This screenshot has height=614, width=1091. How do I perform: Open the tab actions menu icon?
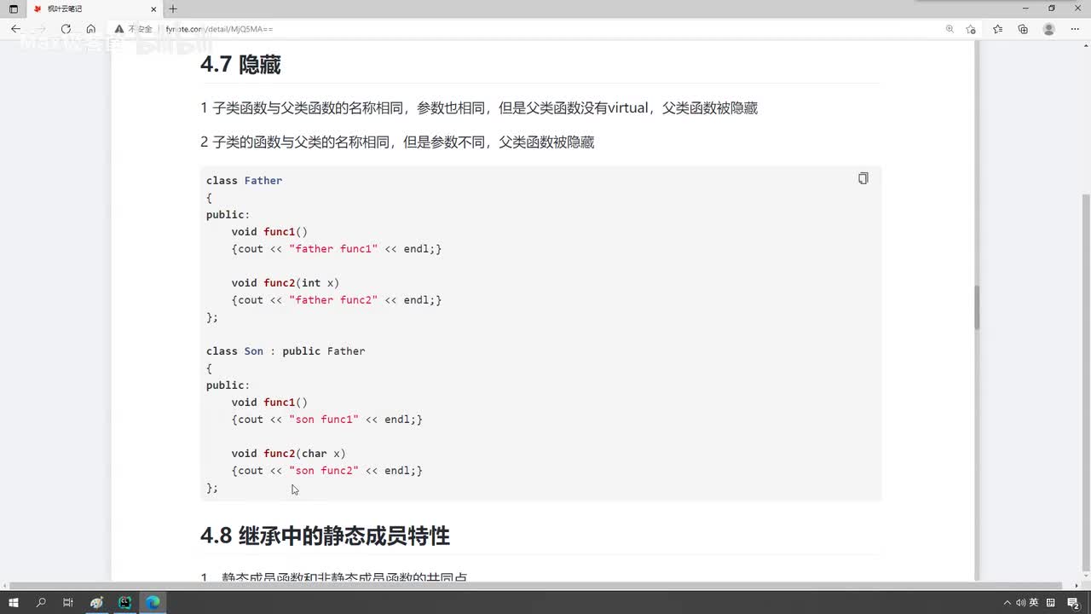[x=13, y=9]
